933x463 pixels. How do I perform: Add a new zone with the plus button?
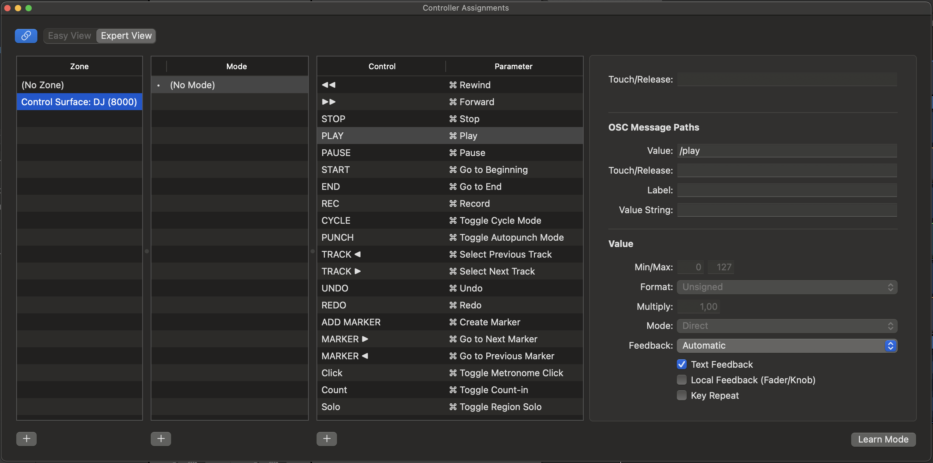(x=26, y=439)
